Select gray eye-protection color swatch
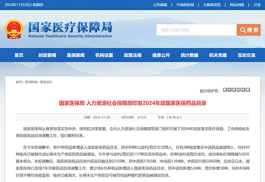265x182 pixels. [x=234, y=90]
